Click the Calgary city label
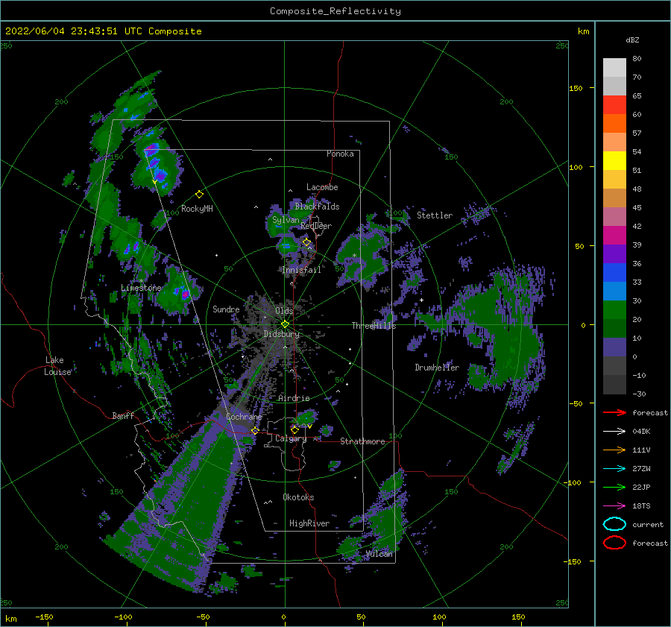 tap(291, 438)
